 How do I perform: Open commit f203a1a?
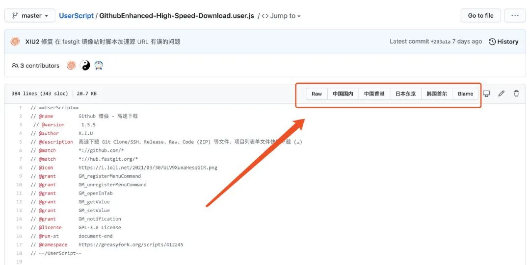(x=440, y=42)
